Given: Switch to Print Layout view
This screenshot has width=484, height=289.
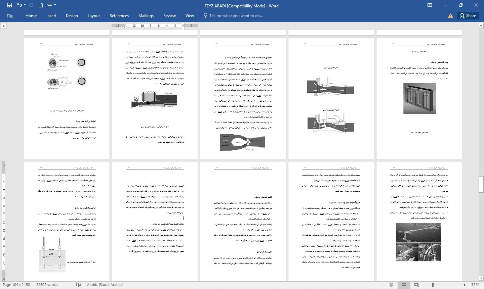Looking at the screenshot, I should point(404,285).
